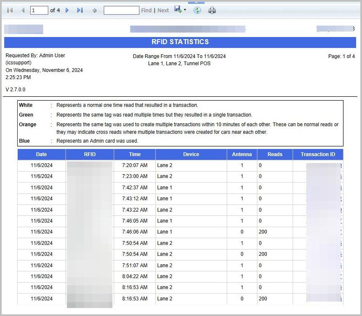Click the Requested By: Admin User text

click(35, 56)
